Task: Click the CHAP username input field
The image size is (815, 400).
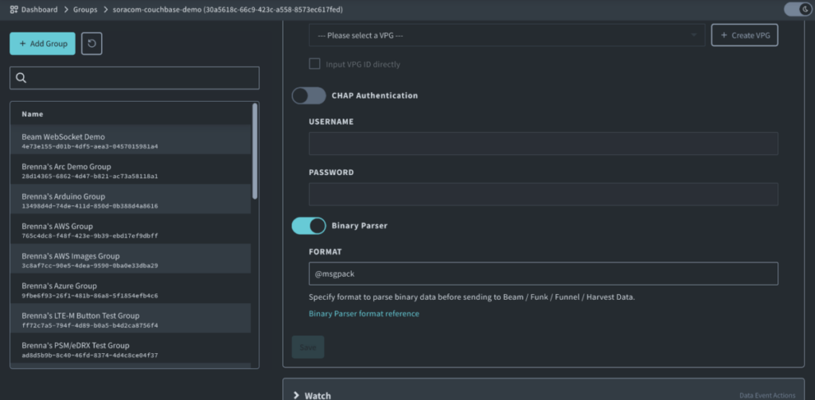Action: point(543,144)
